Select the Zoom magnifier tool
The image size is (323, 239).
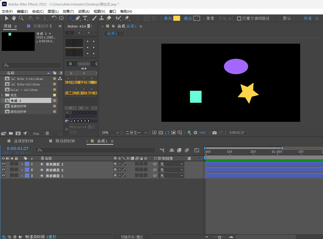pyautogui.click(x=21, y=18)
